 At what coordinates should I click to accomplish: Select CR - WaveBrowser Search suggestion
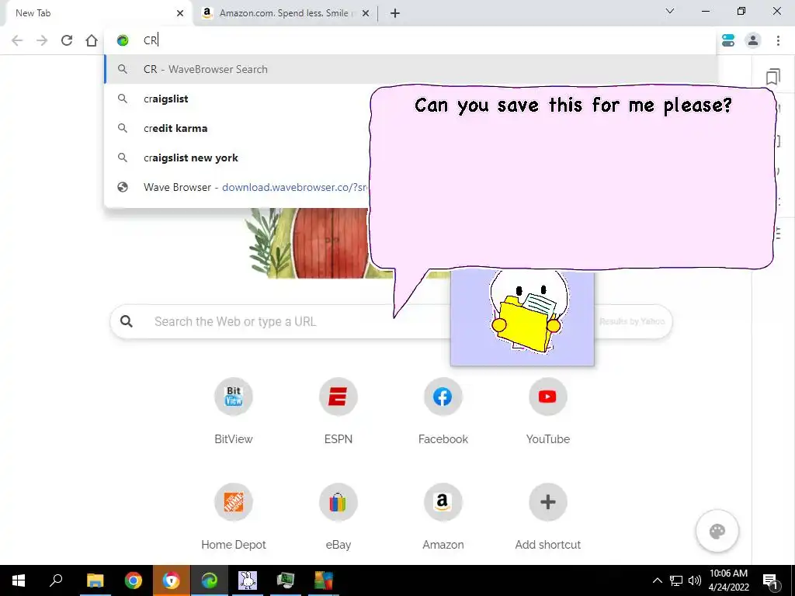tap(411, 69)
